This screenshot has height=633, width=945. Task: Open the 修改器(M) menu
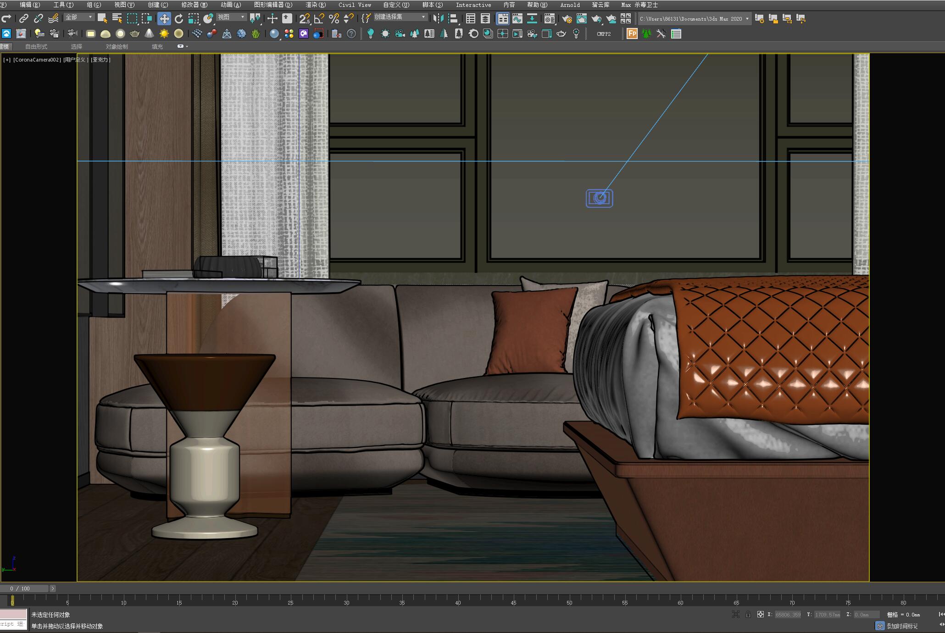194,5
